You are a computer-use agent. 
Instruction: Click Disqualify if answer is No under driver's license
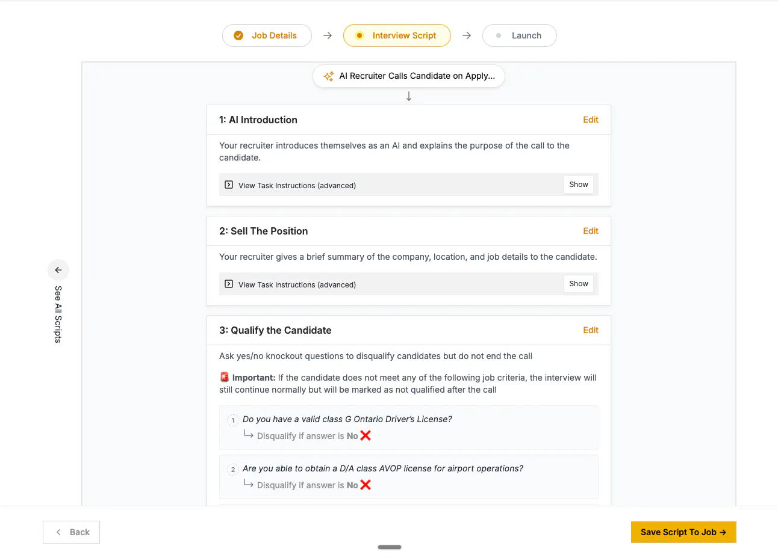308,436
